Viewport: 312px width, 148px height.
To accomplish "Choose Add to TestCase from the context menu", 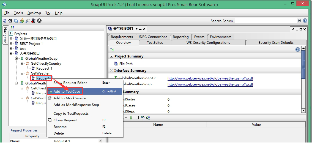I will point(84,92).
